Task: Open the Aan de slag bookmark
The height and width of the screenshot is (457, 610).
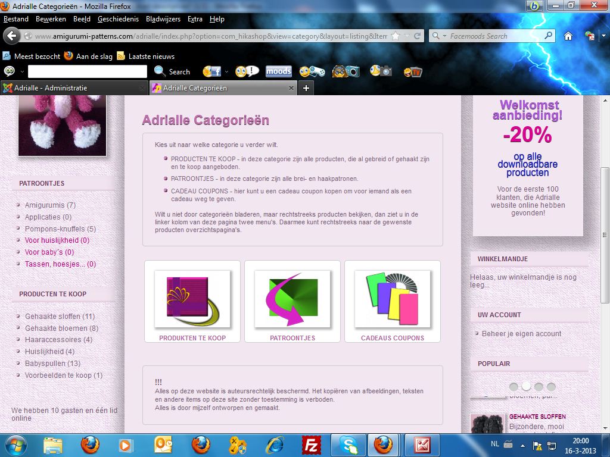Action: pyautogui.click(x=88, y=57)
